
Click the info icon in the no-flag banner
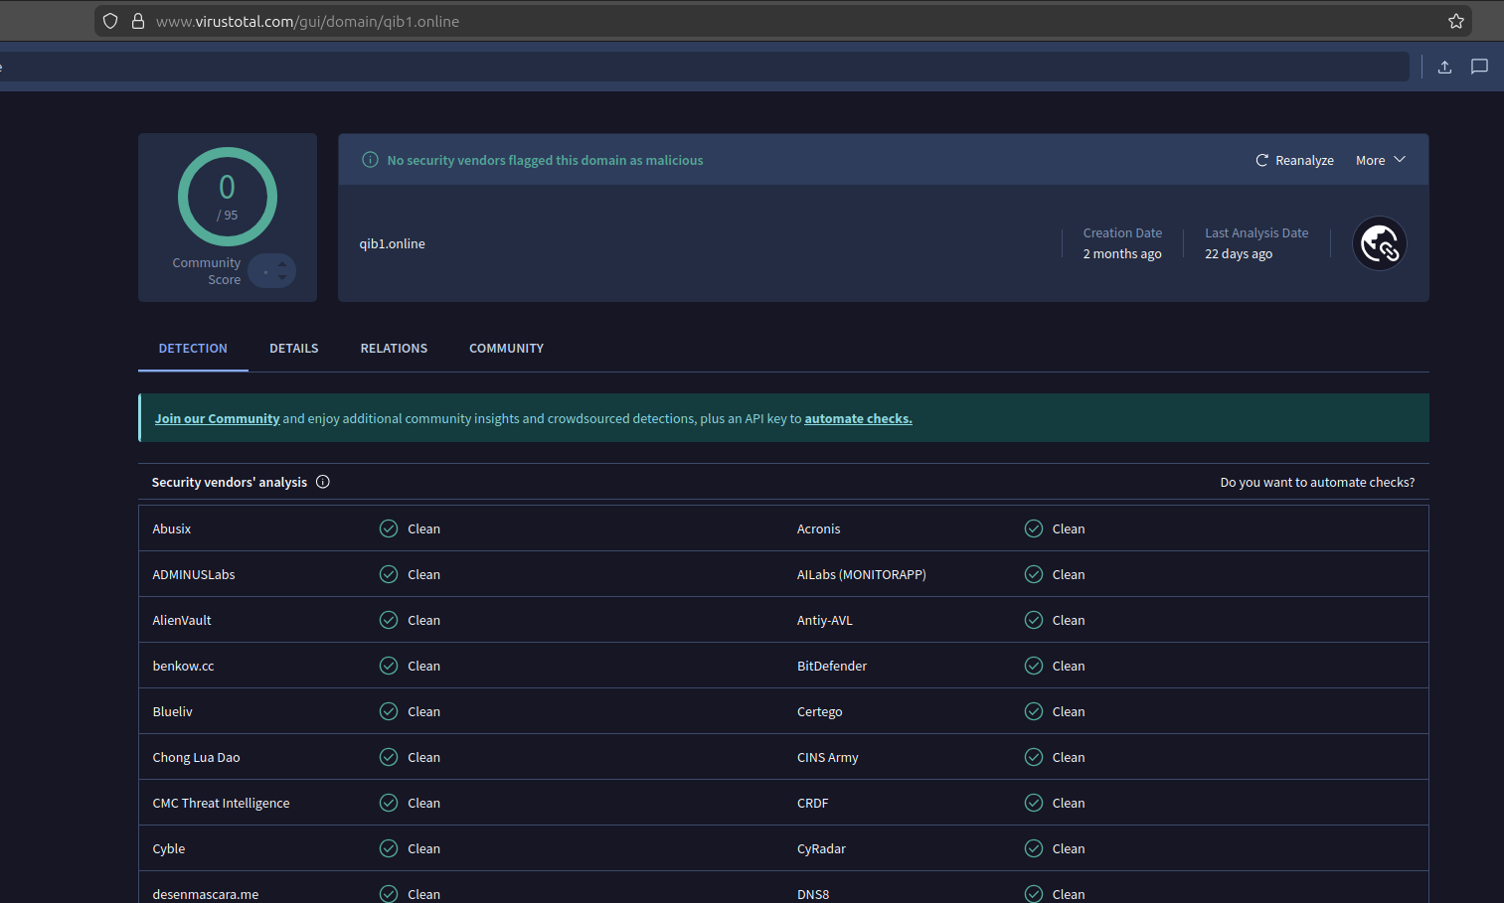click(x=370, y=160)
